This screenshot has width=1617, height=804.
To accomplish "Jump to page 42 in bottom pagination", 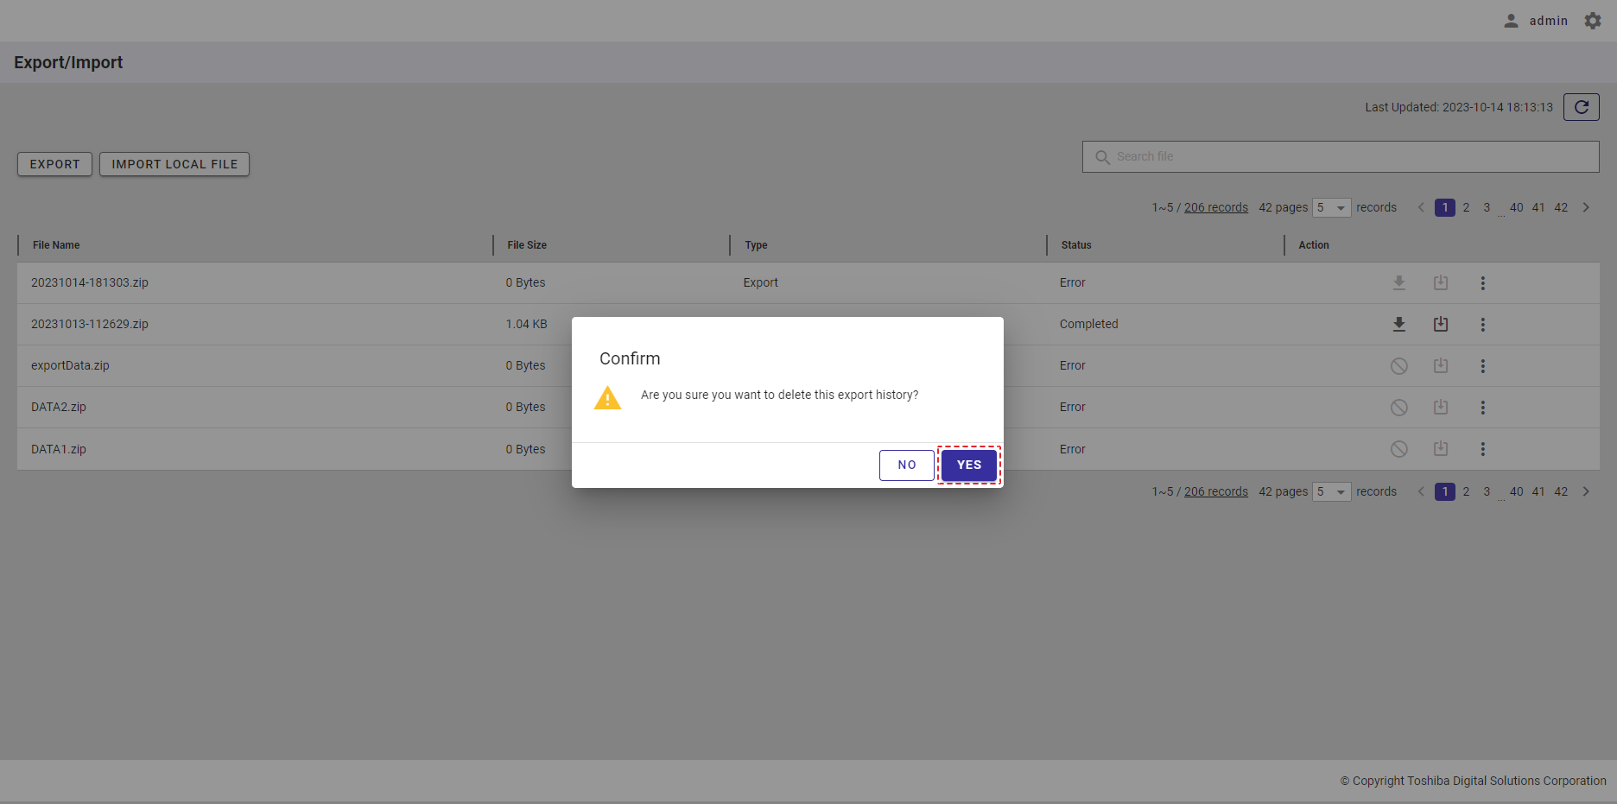I will pos(1561,491).
